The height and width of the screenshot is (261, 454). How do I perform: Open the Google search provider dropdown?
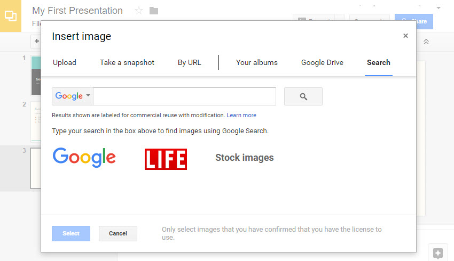click(x=73, y=96)
